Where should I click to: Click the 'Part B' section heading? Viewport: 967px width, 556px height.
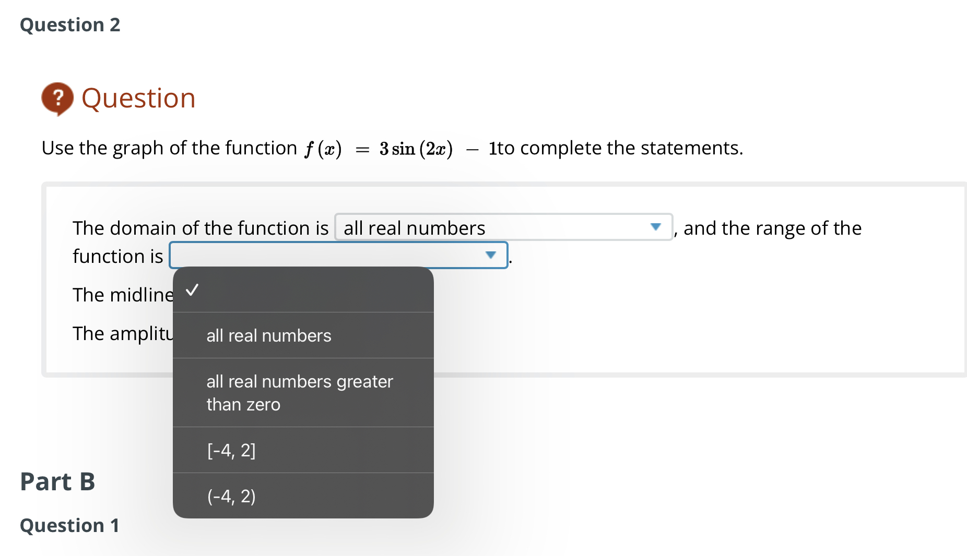pos(57,481)
